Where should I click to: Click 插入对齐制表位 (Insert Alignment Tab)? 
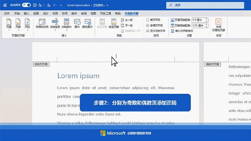tap(182, 31)
